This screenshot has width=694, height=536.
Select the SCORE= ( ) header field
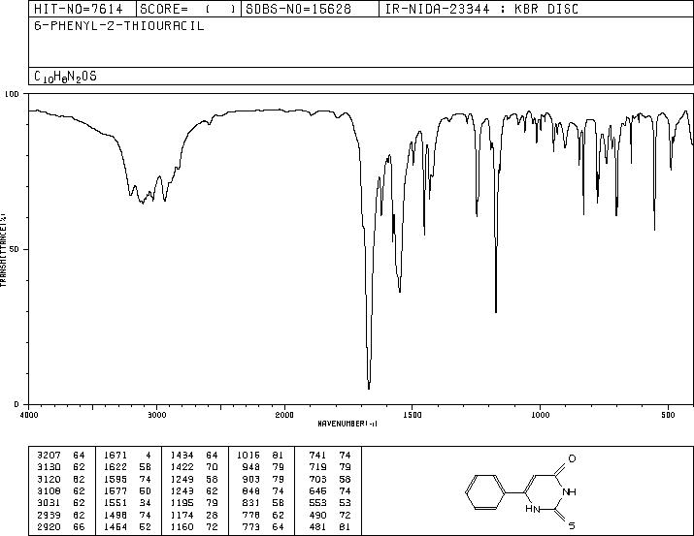click(188, 9)
